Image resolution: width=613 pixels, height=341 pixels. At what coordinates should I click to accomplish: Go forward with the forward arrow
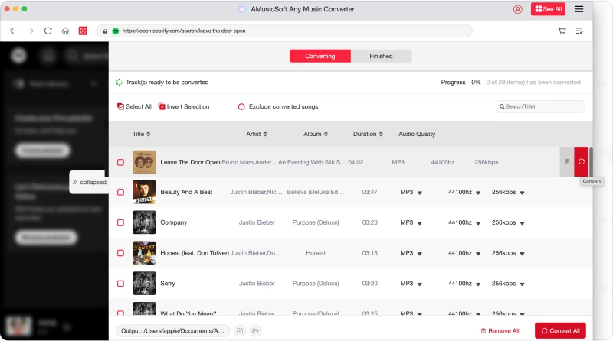31,31
